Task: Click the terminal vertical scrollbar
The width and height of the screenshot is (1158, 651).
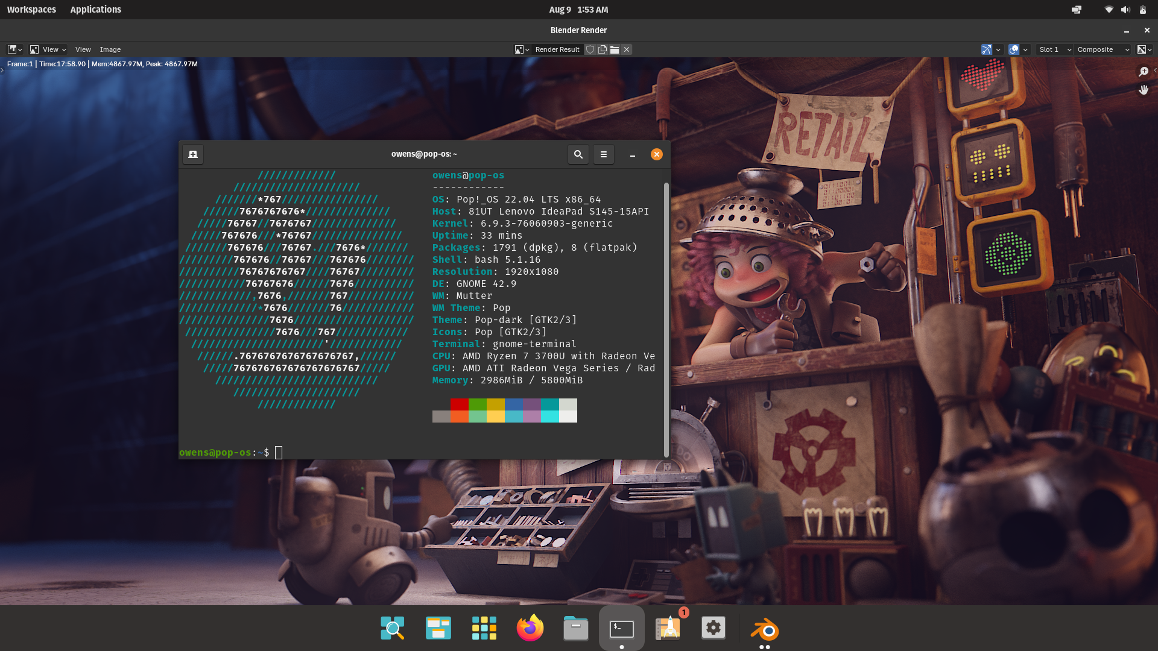Action: tap(666, 319)
